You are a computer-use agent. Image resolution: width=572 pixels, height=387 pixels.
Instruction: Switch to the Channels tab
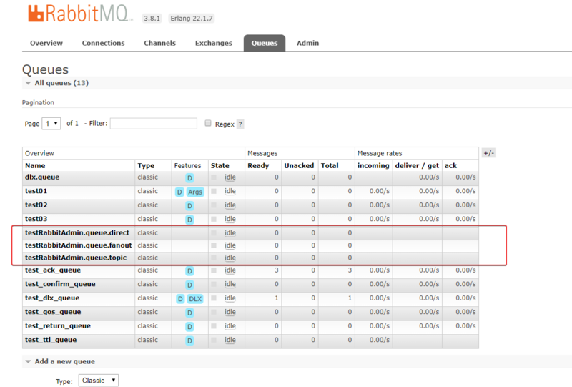point(159,43)
